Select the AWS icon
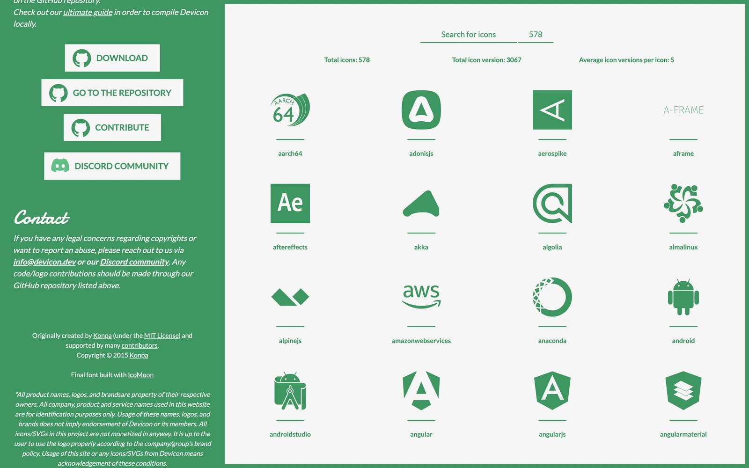 pos(421,296)
